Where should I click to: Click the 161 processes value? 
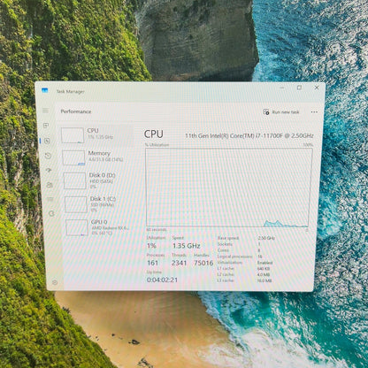coord(153,263)
